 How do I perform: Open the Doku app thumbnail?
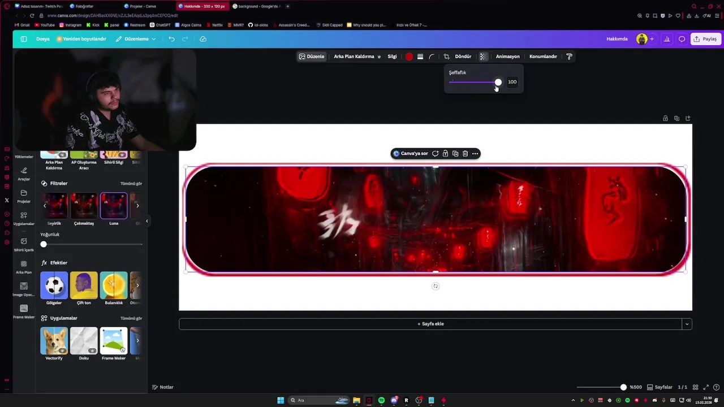click(x=84, y=341)
